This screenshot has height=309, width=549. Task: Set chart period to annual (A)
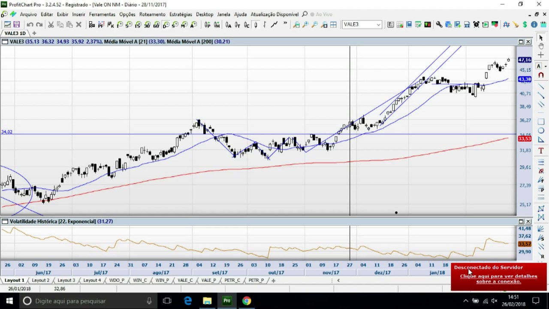coord(193,24)
